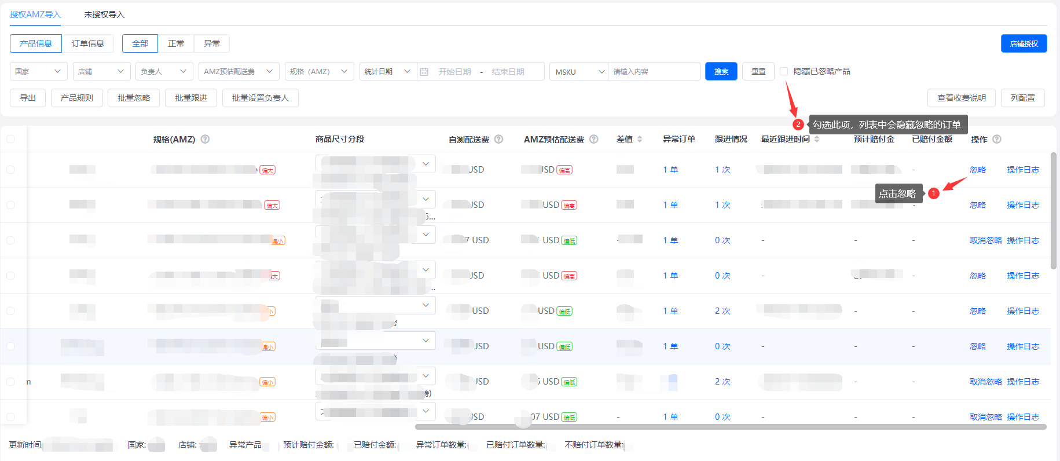The image size is (1060, 461).
Task: Select 异常 filter tab
Action: (x=212, y=43)
